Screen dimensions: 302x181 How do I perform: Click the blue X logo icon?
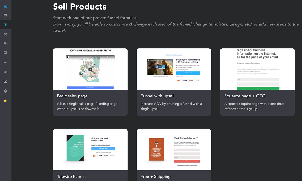point(5,7)
